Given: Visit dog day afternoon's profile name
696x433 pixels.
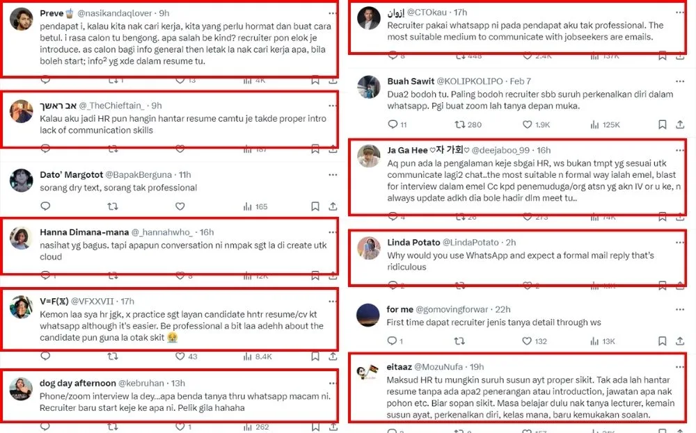Looking at the screenshot, I should click(77, 383).
